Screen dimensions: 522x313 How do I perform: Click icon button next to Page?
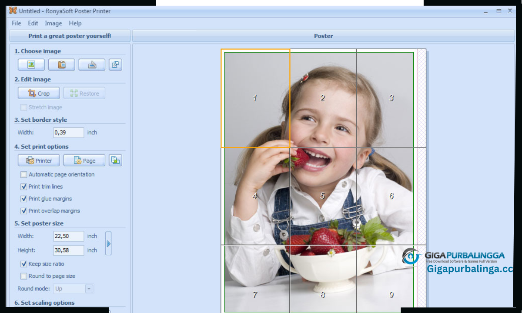115,160
